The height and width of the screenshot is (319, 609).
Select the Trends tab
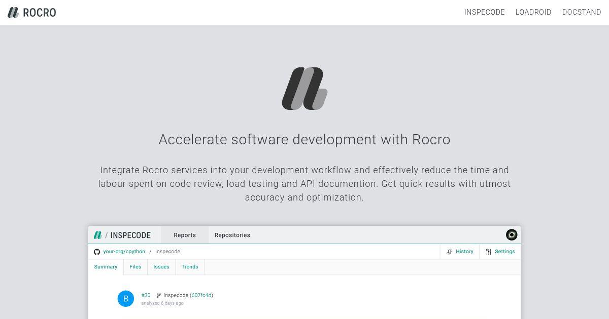(x=190, y=267)
